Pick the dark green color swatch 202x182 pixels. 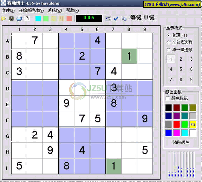point(184,108)
